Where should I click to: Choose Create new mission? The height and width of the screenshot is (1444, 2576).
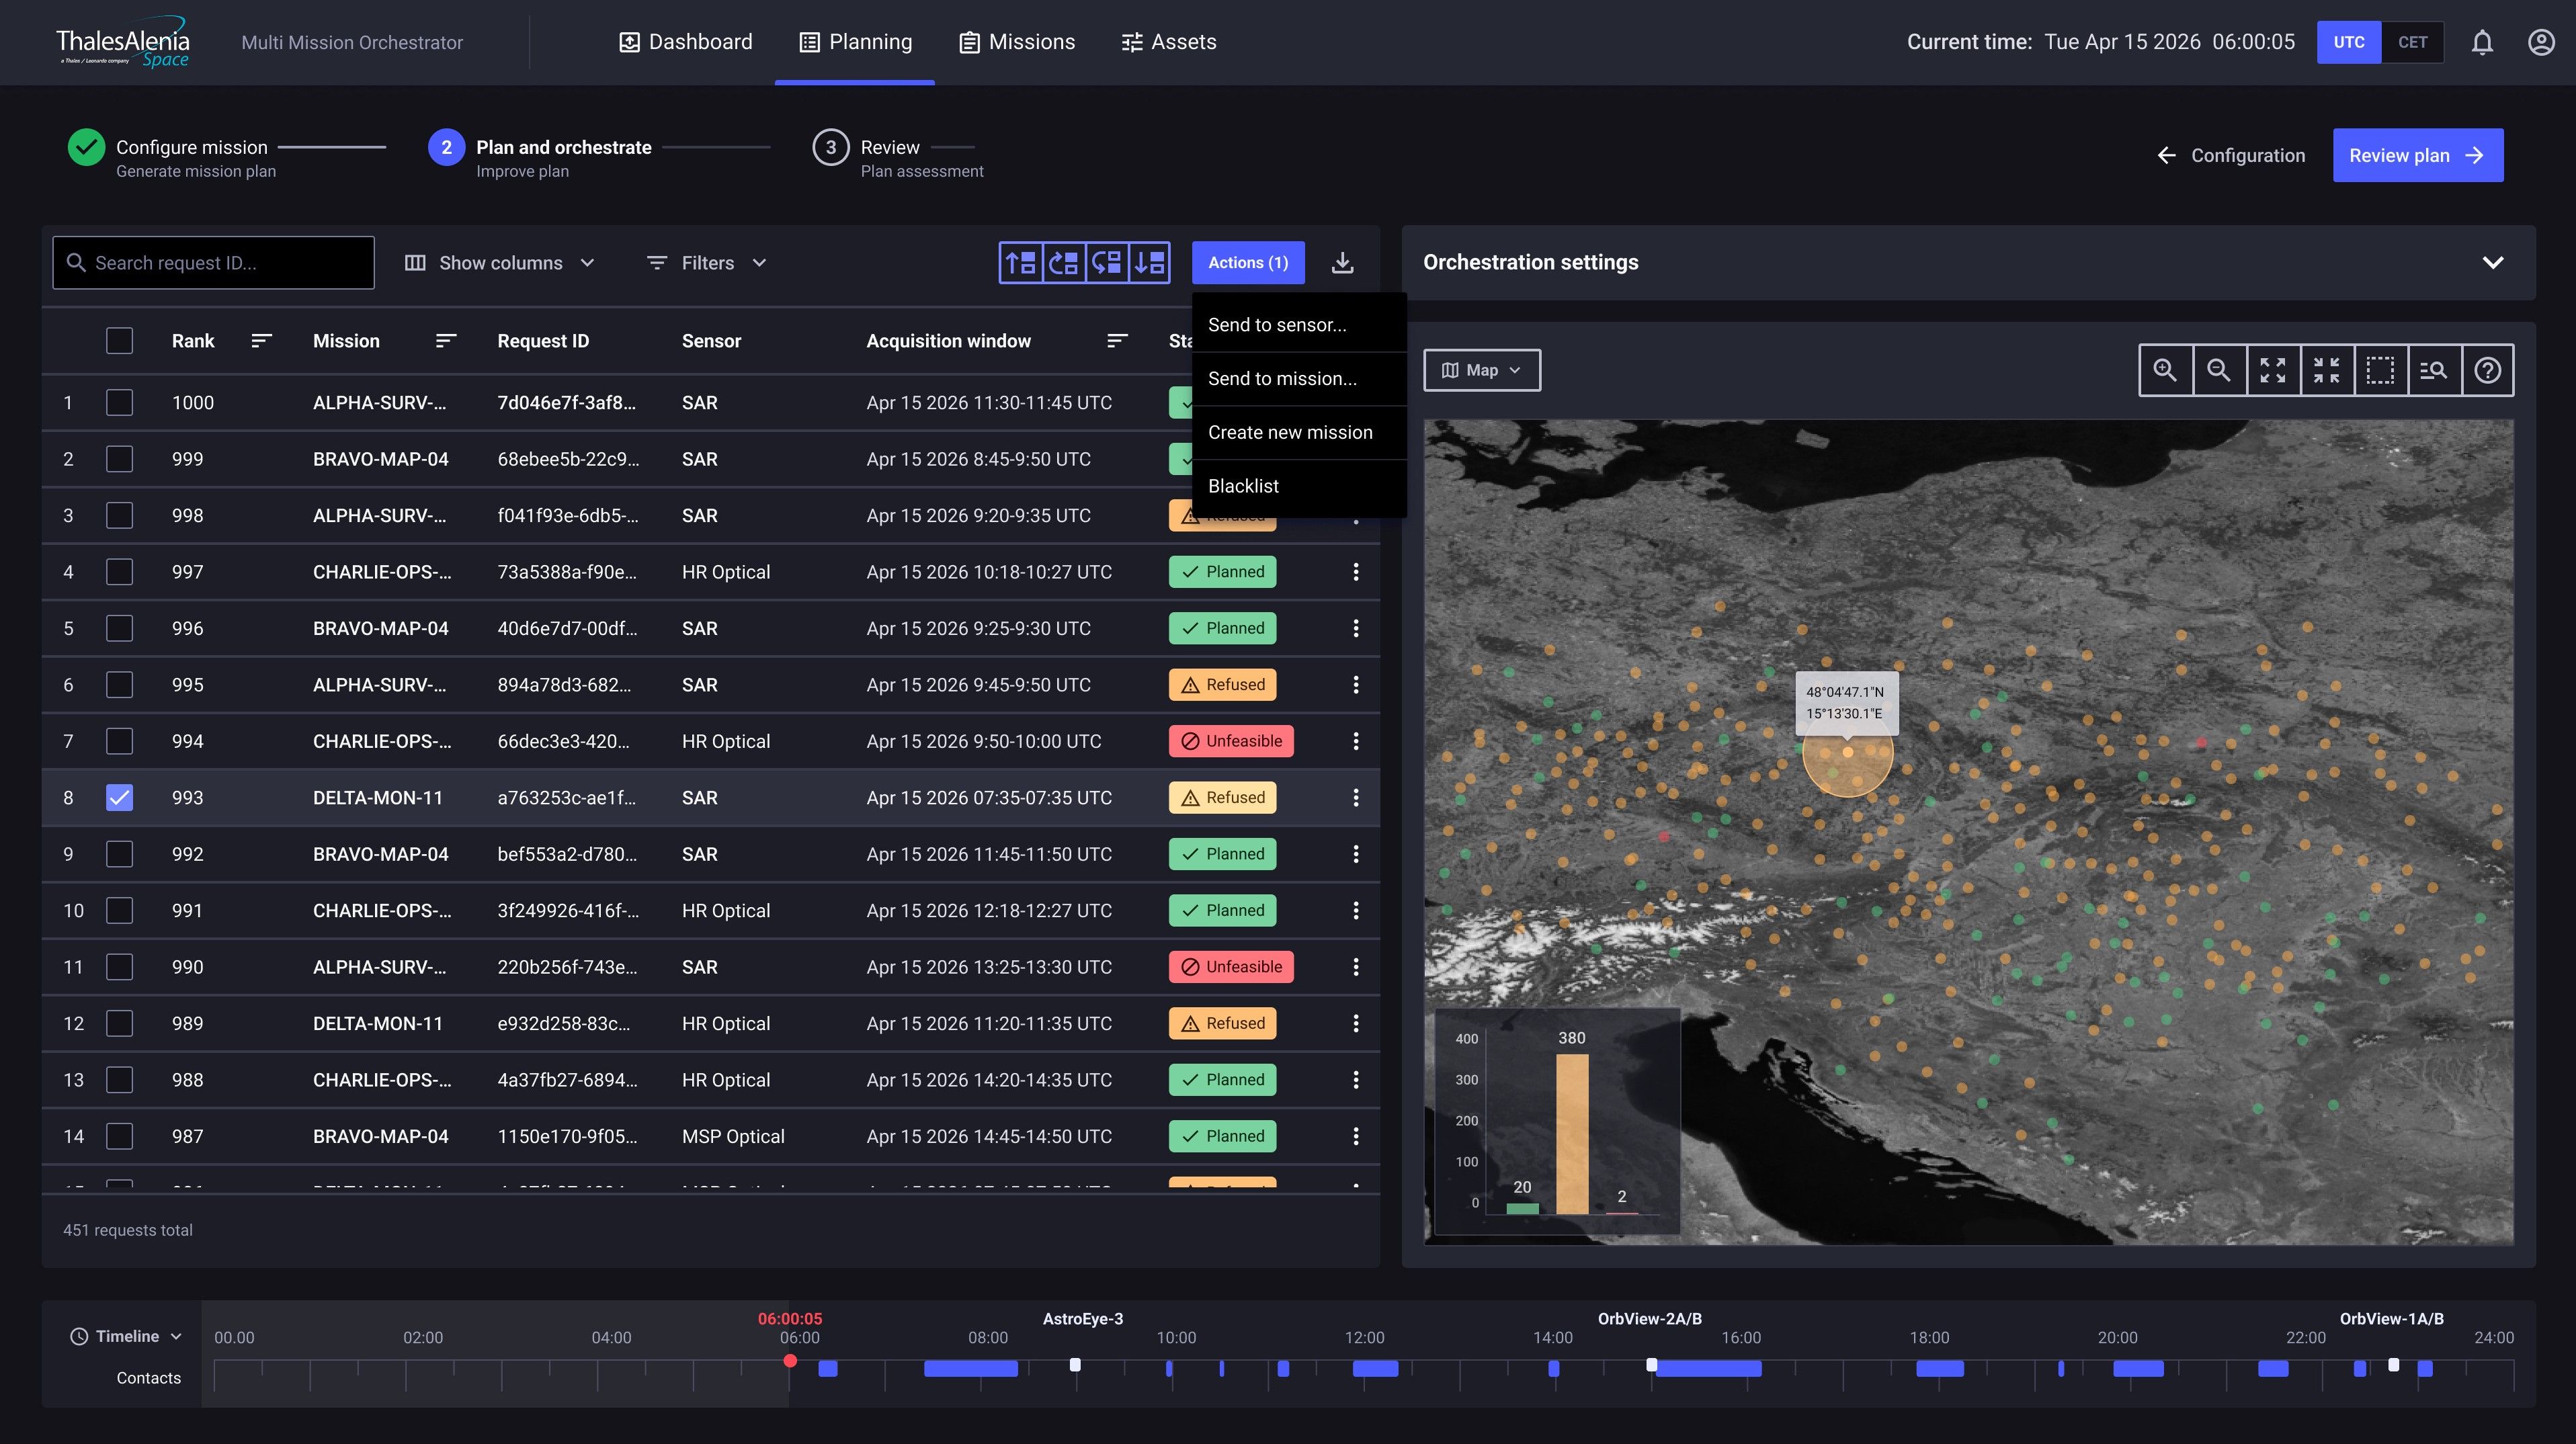pos(1299,433)
